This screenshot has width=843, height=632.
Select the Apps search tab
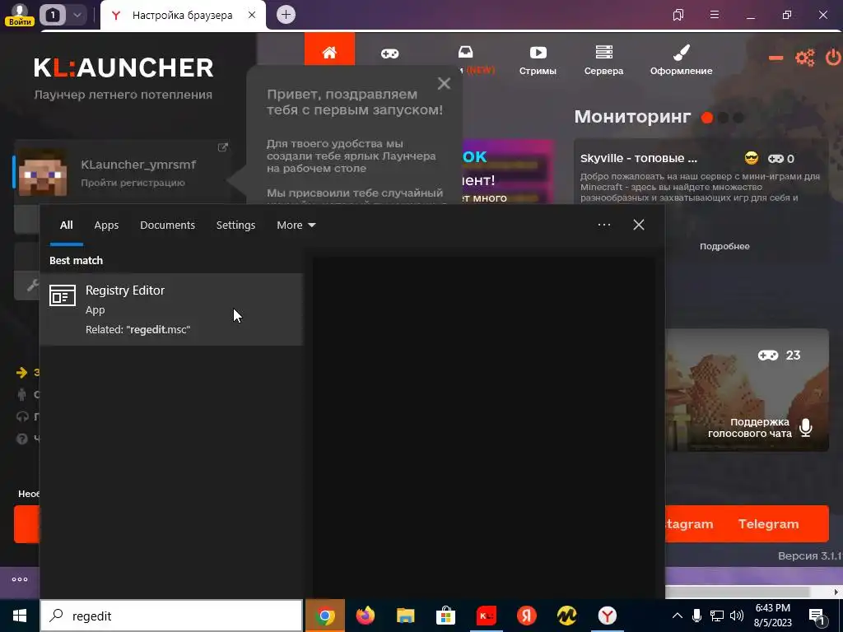(106, 225)
